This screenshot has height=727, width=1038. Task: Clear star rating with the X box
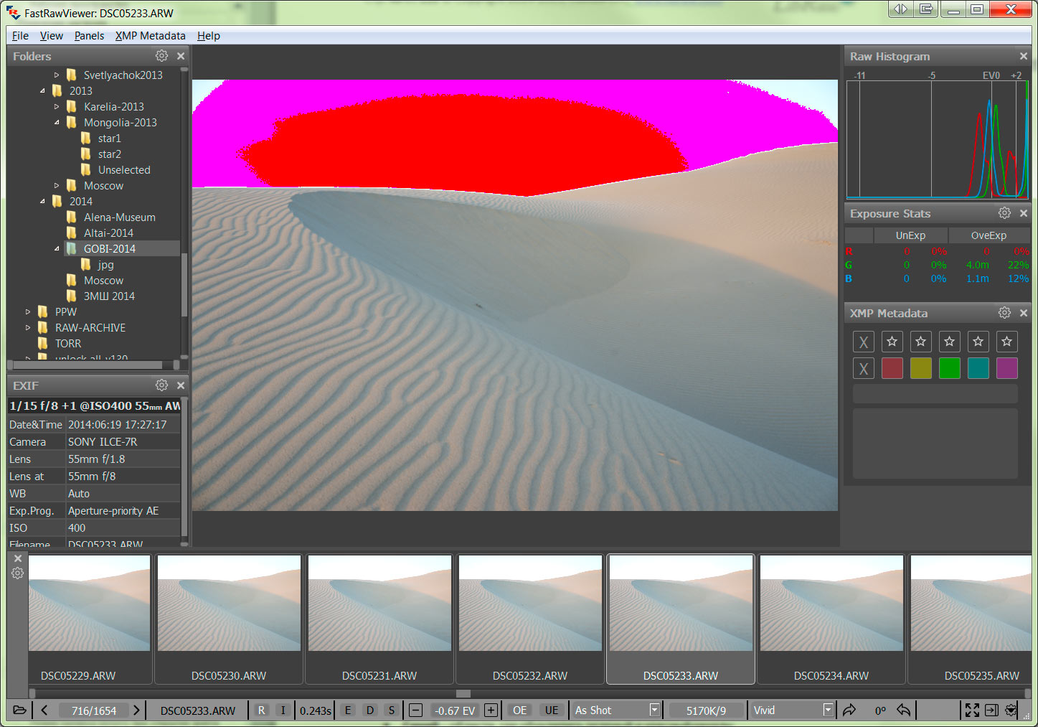(864, 342)
